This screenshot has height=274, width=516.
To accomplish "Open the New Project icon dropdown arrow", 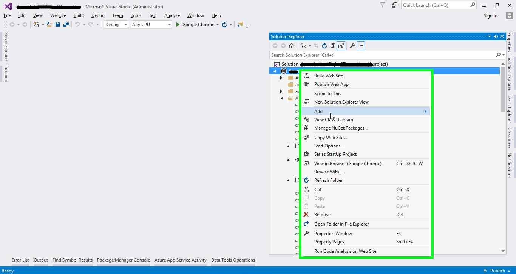I will [43, 25].
